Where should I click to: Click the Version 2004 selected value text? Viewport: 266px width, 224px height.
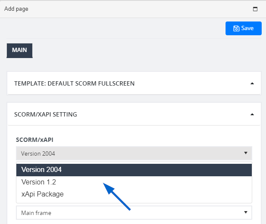tap(38, 153)
